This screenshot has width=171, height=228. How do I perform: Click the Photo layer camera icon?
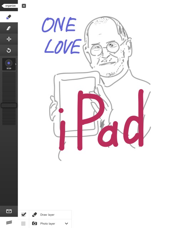click(x=35, y=223)
